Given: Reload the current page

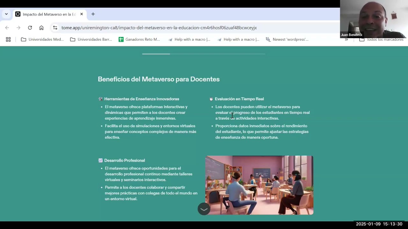Looking at the screenshot, I should (x=30, y=28).
